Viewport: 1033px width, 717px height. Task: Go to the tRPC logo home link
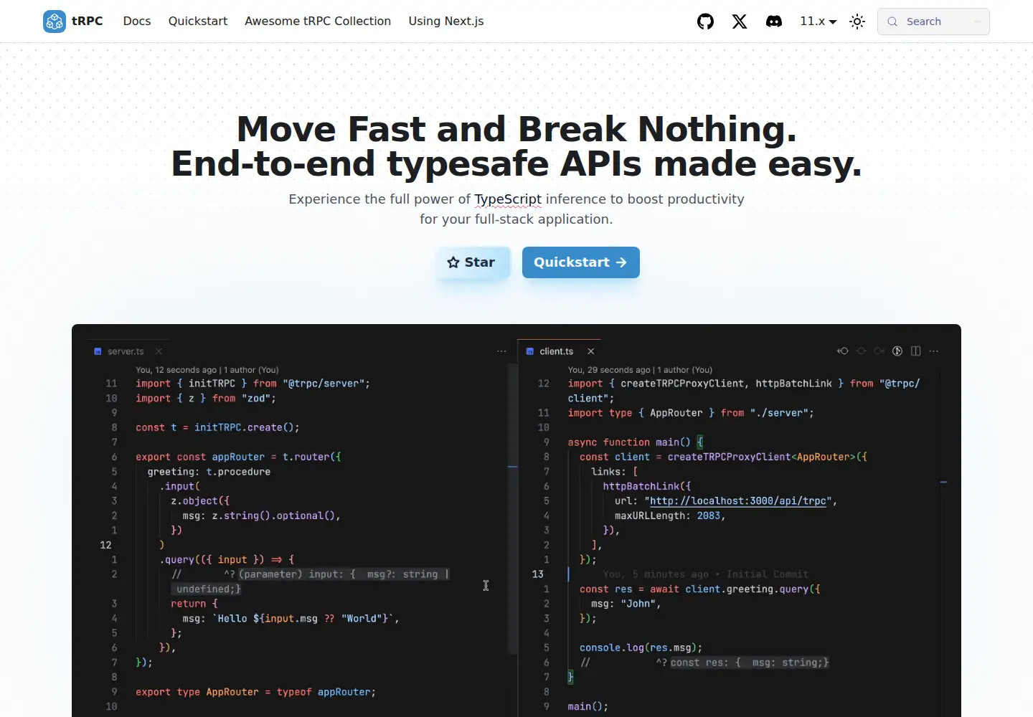(73, 22)
